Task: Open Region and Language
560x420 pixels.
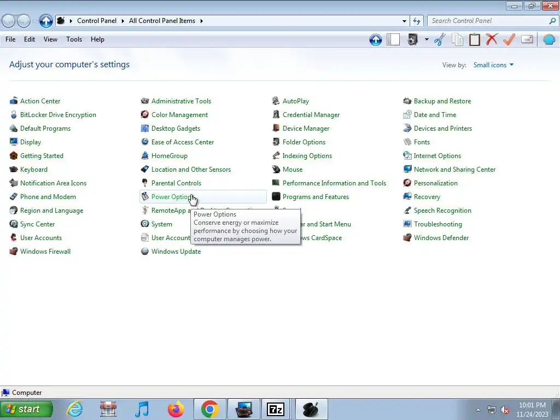Action: click(51, 211)
